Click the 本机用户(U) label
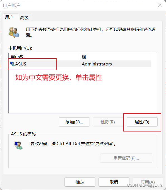 coord(20,48)
